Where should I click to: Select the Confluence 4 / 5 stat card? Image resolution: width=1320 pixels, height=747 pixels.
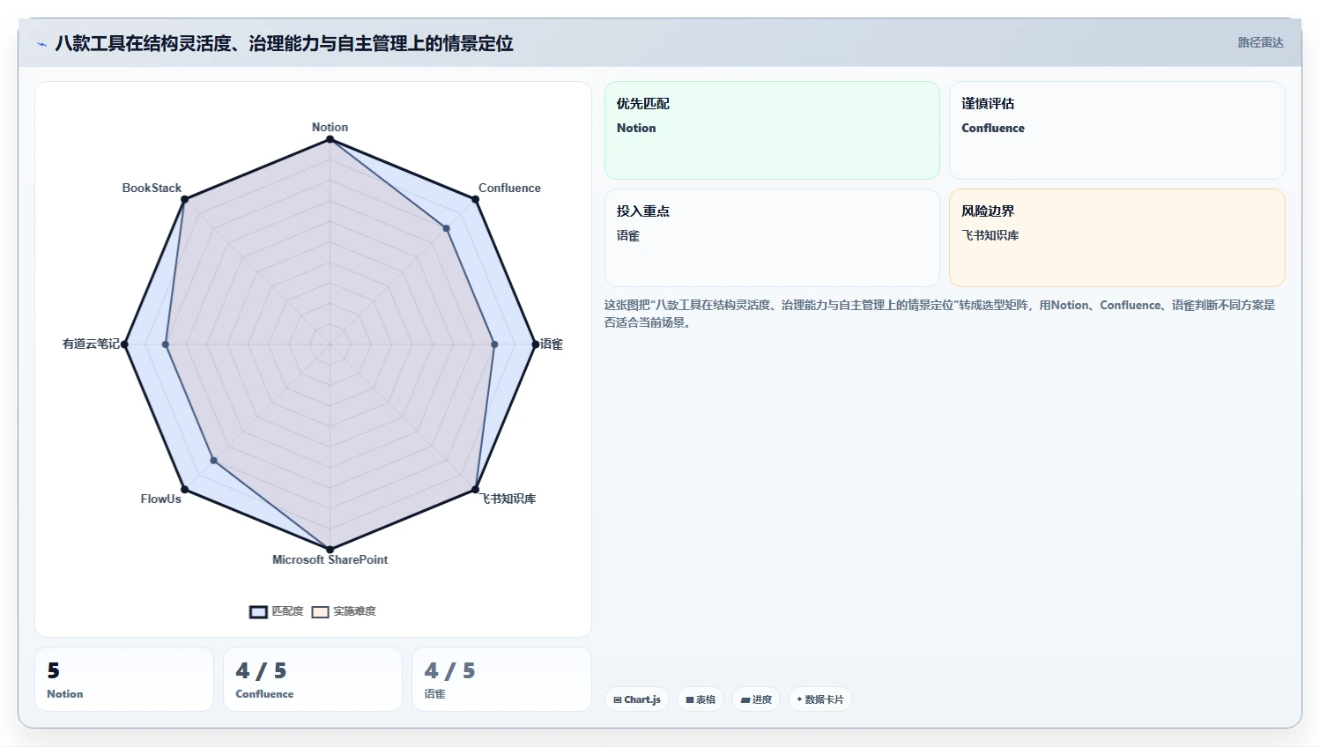point(313,679)
